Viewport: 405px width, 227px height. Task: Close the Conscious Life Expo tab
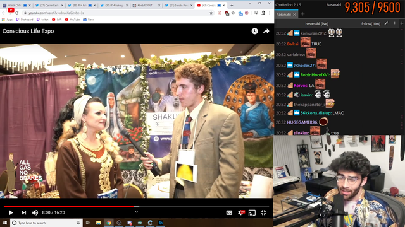(224, 5)
